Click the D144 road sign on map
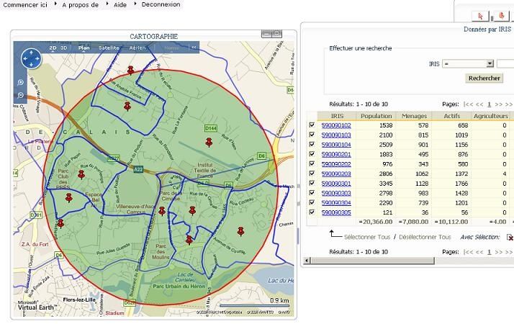This screenshot has height=324, width=514. 210,128
